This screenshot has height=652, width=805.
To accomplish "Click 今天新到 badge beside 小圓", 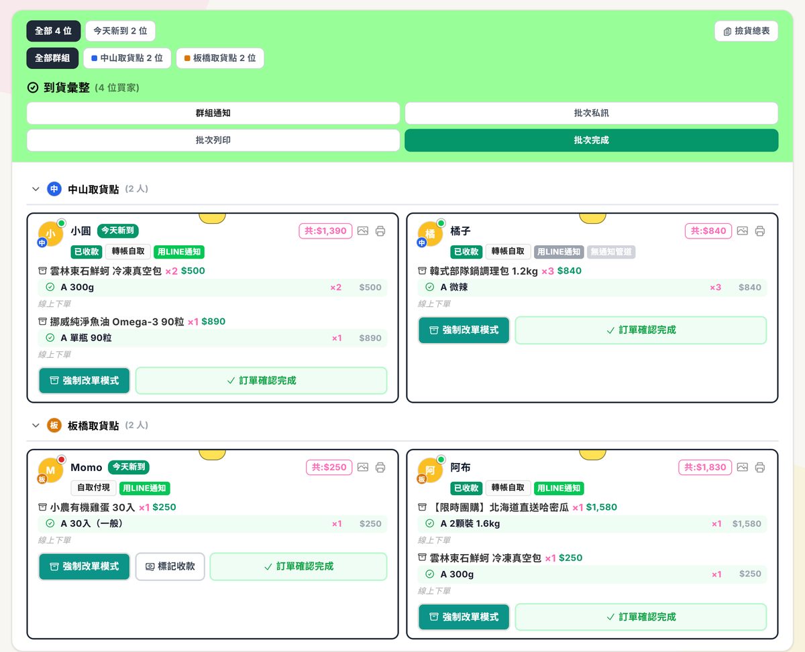I will (118, 231).
